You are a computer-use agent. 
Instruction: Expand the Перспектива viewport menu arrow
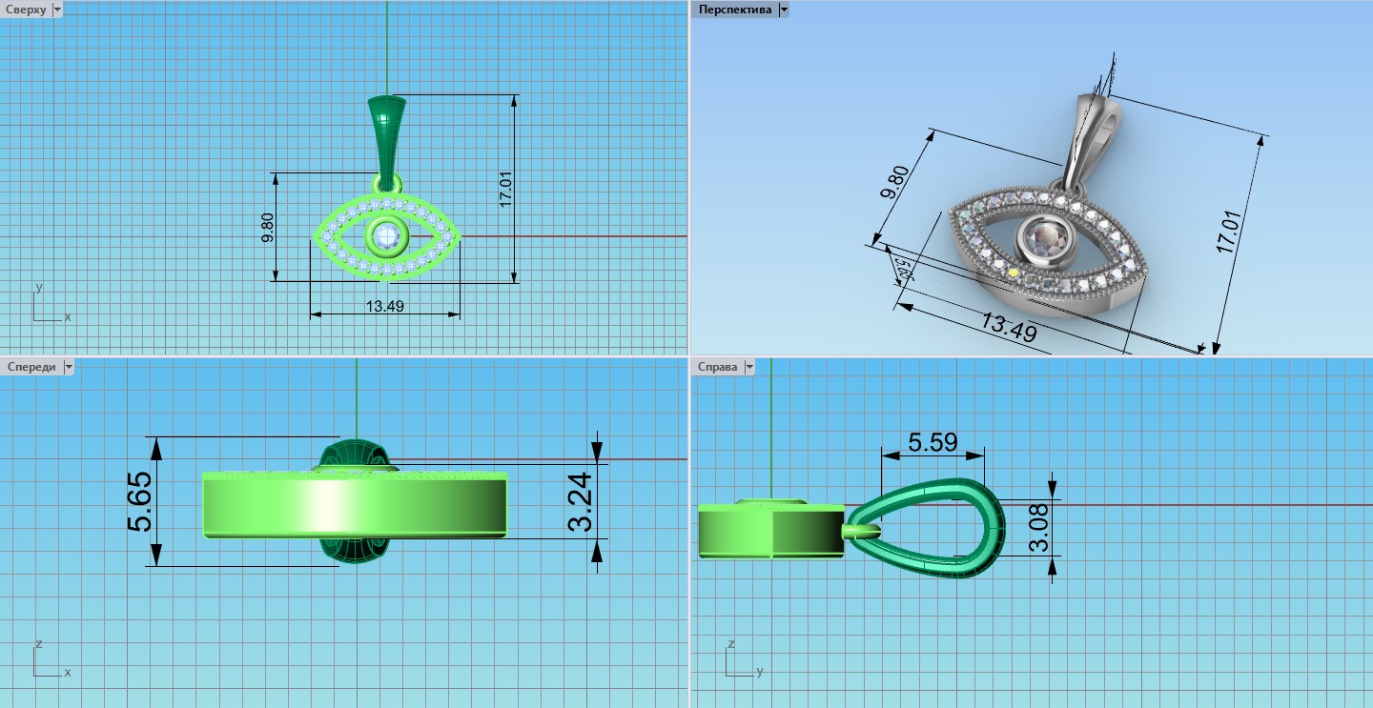(x=784, y=10)
